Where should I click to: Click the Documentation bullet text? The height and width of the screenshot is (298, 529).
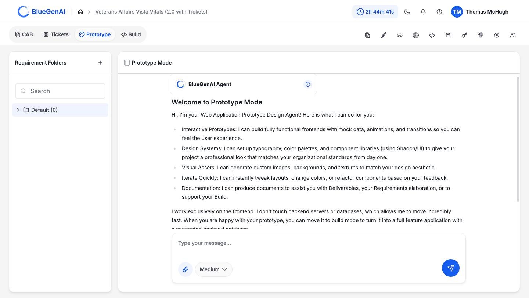[316, 192]
